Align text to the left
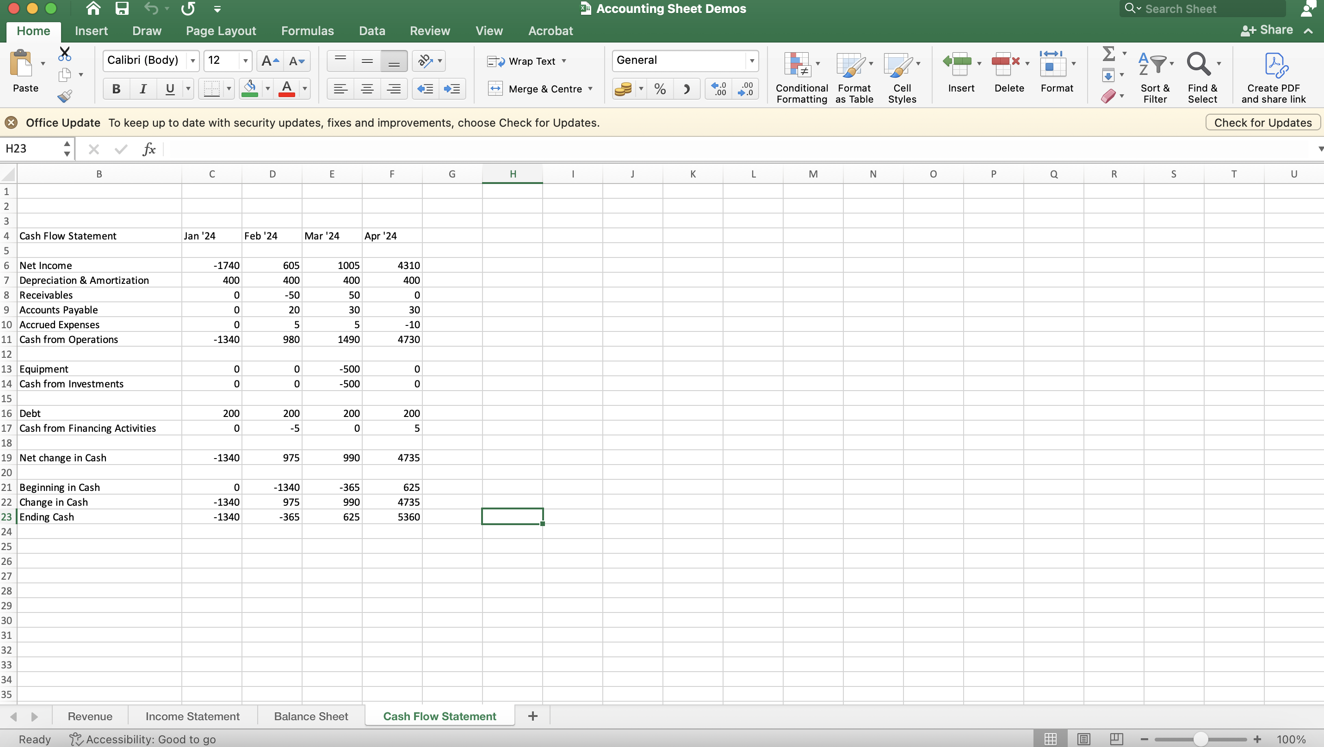Viewport: 1324px width, 747px height. pyautogui.click(x=340, y=89)
